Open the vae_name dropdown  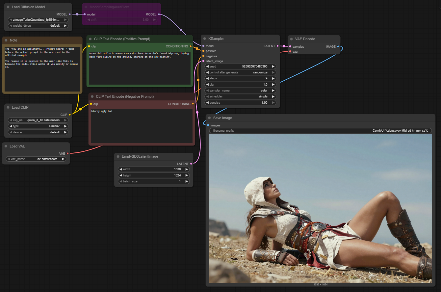[36, 159]
